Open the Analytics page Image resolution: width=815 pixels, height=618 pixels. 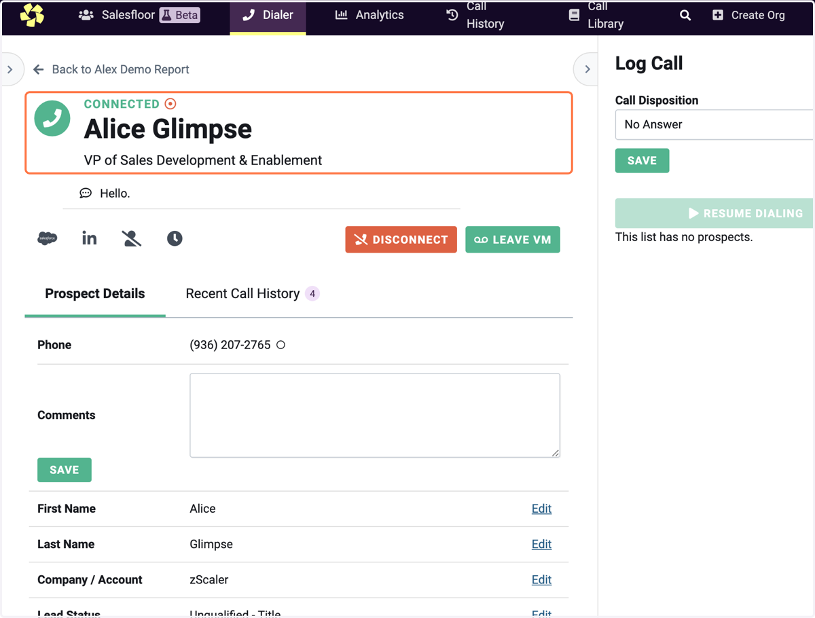pos(369,15)
